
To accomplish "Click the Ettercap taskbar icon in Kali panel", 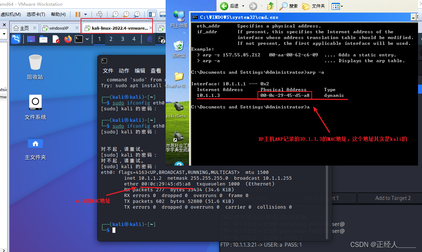I will click(x=150, y=39).
